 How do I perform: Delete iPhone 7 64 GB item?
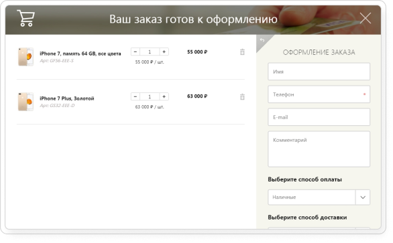[242, 52]
